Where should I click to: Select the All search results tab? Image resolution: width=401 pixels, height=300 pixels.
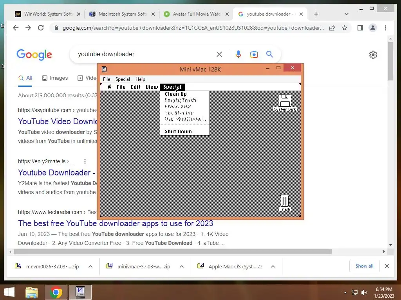pos(25,78)
